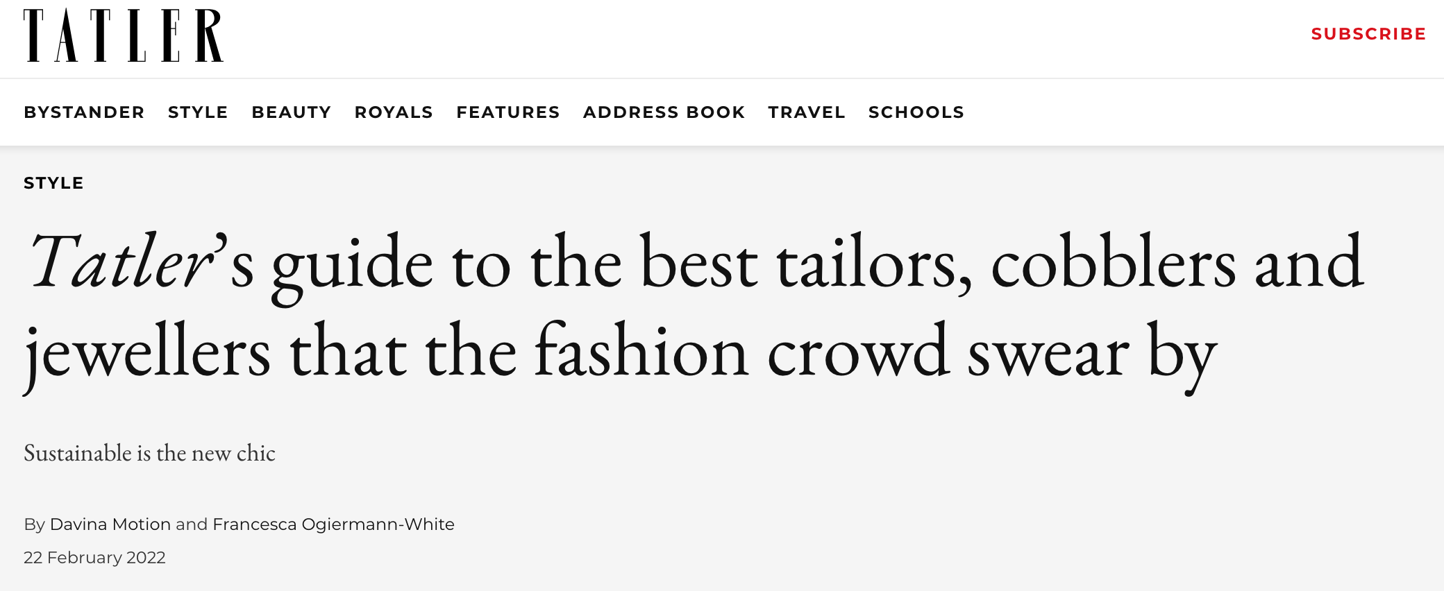Viewport: 1444px width, 591px height.
Task: Open author Davina Motion's profile
Action: tap(110, 524)
